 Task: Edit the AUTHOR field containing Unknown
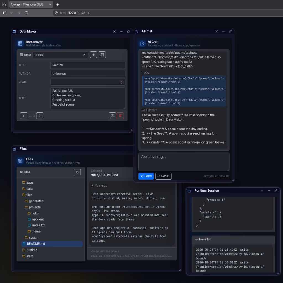[88, 74]
